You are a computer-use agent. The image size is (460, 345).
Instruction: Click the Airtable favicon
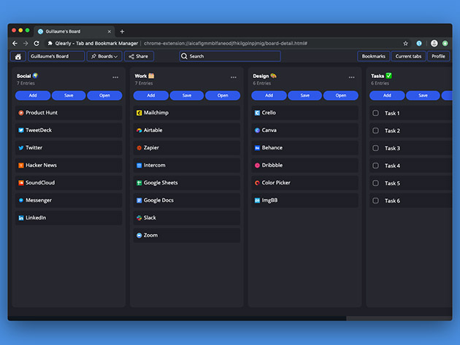(139, 130)
